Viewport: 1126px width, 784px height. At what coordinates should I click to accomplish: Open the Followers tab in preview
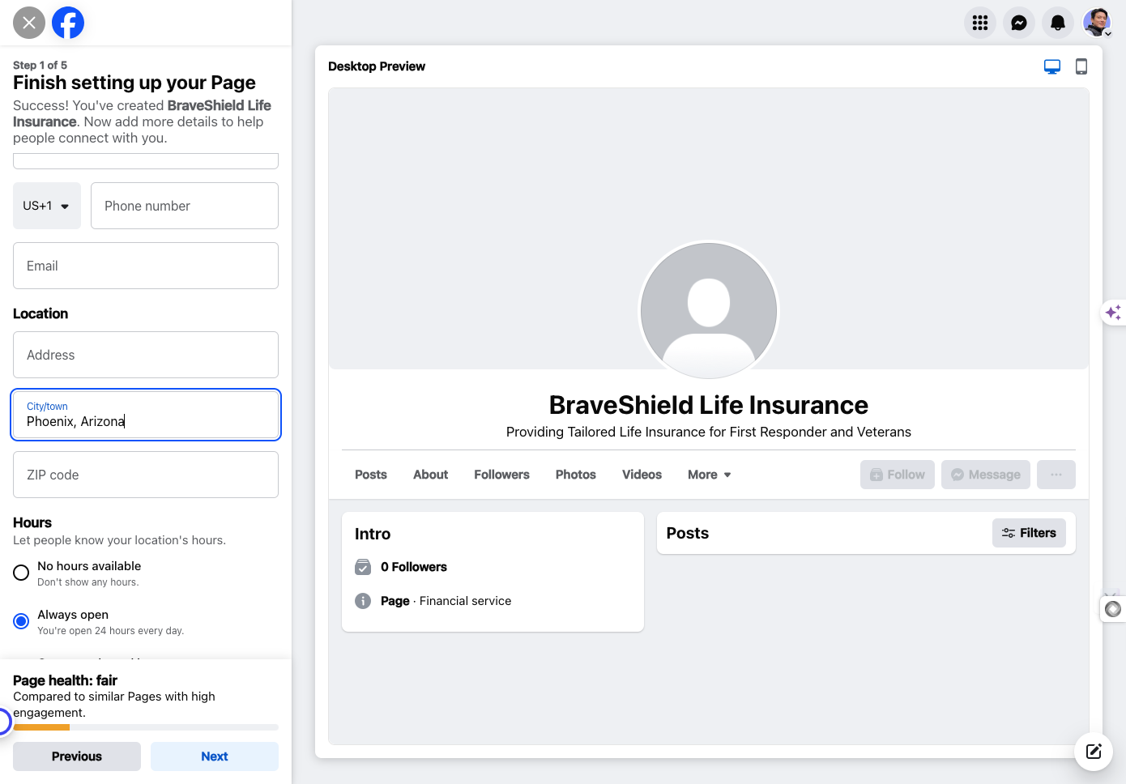pos(501,475)
